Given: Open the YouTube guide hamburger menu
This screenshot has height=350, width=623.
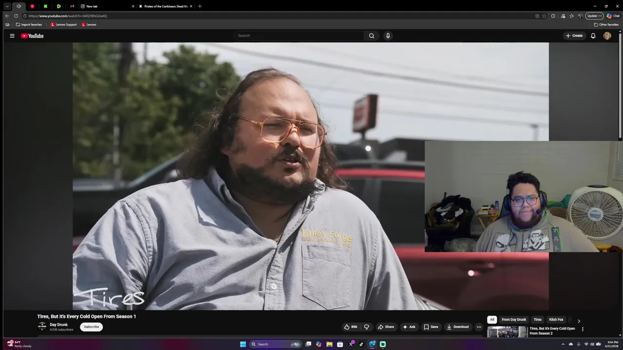Looking at the screenshot, I should pyautogui.click(x=12, y=35).
